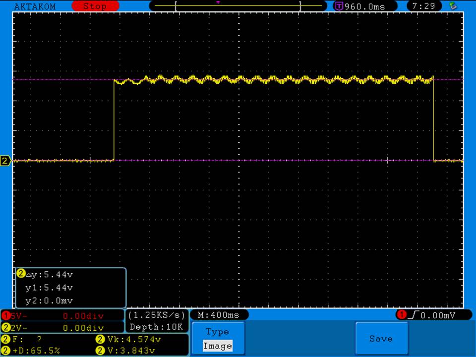Click the trigger position marker in memory bar

click(x=218, y=2)
